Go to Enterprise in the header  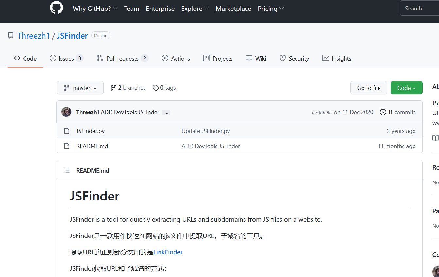click(x=160, y=9)
